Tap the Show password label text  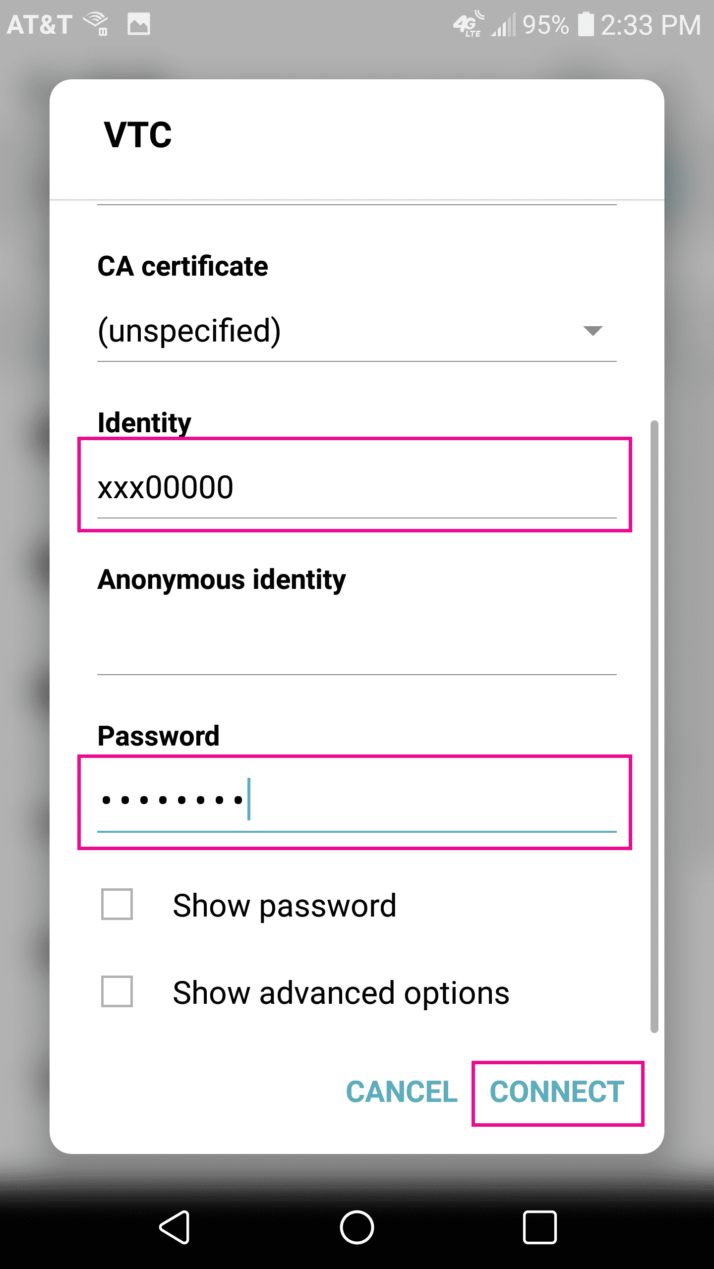pyautogui.click(x=285, y=906)
